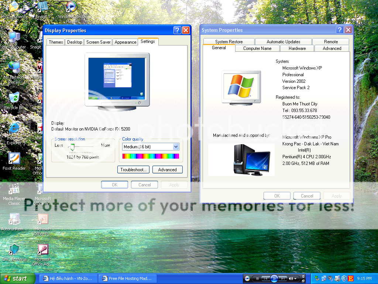This screenshot has height=284, width=378.
Task: Click text 'Default Monitor on NVIDIA GeForce FX 5200'
Action: pos(91,129)
